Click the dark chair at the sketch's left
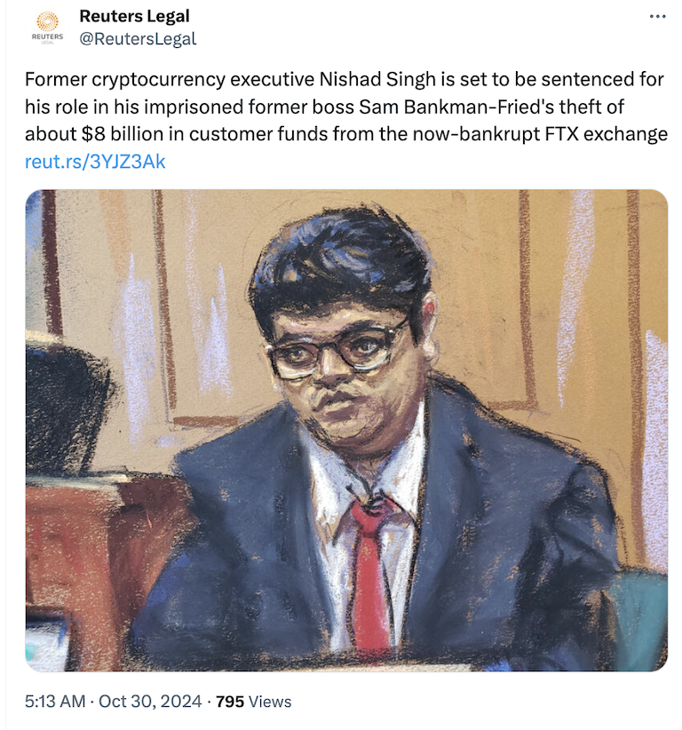 (65, 405)
